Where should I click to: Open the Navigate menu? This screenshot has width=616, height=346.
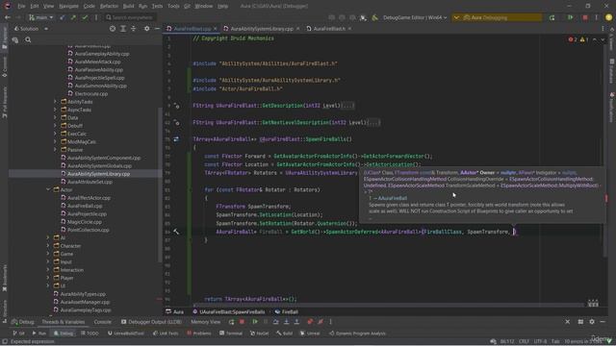(68, 7)
